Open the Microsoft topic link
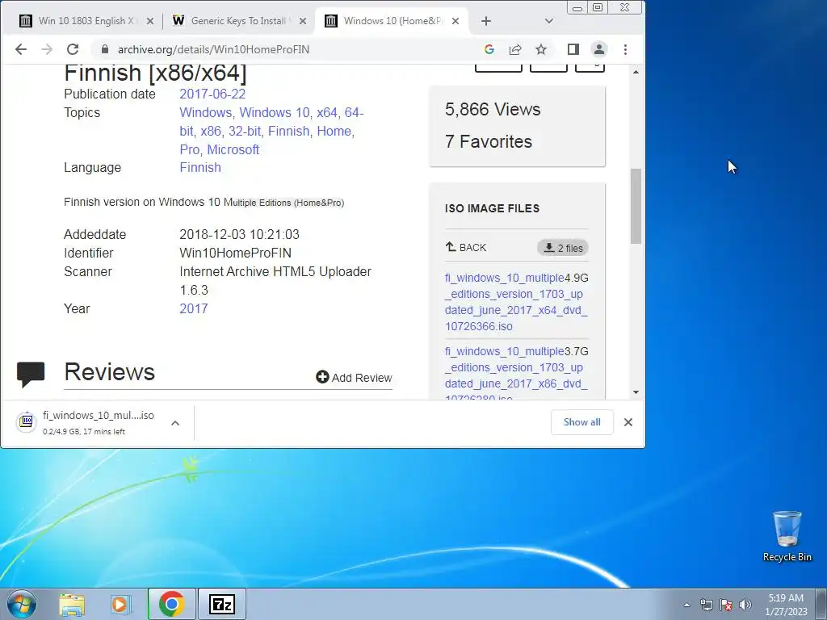The height and width of the screenshot is (620, 827). tap(233, 149)
